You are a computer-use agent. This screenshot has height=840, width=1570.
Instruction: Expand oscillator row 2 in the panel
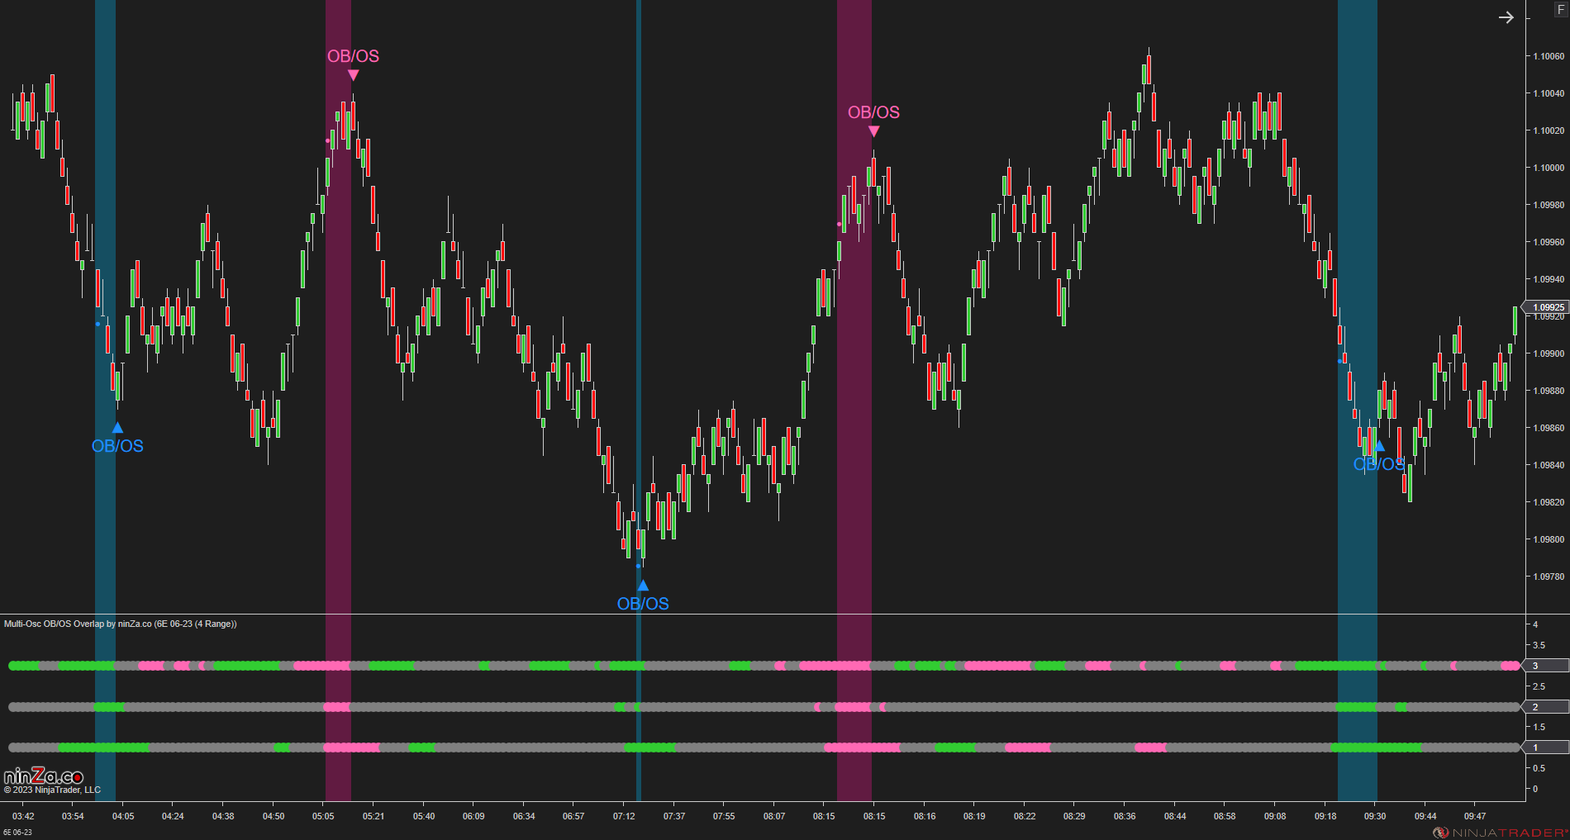click(1536, 706)
